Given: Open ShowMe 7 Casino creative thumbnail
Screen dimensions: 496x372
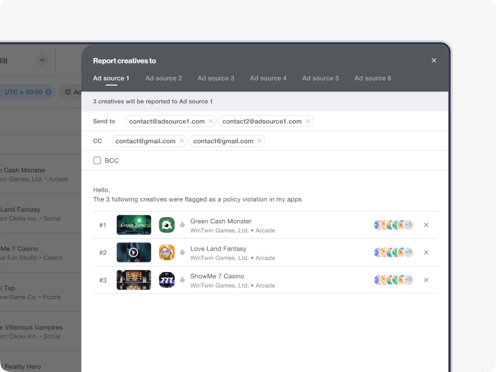Looking at the screenshot, I should pos(134,280).
